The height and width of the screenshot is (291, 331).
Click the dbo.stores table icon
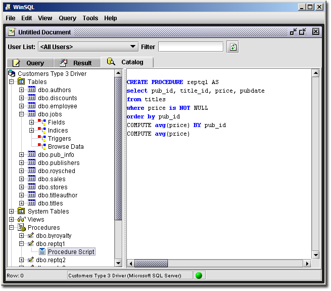click(31, 187)
